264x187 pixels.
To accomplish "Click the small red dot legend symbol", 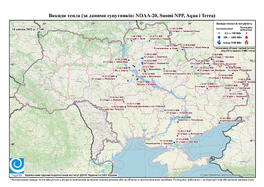I will 247,34.
